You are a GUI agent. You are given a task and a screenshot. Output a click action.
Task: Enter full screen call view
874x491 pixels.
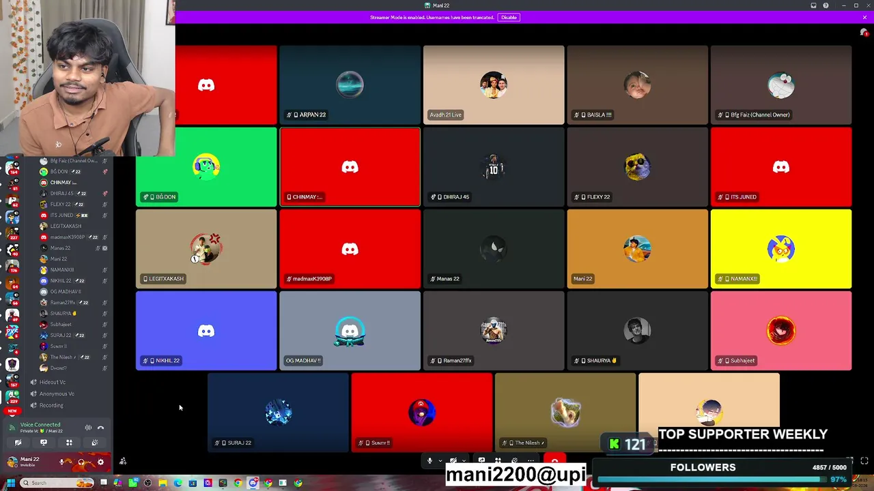(x=864, y=461)
